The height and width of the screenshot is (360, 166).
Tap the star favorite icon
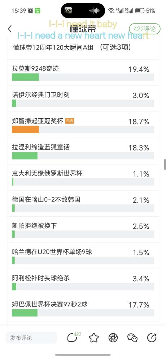point(94,338)
